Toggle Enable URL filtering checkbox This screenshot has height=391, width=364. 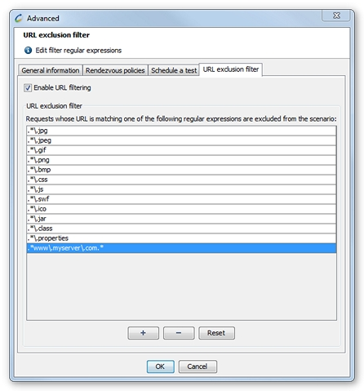[x=28, y=88]
